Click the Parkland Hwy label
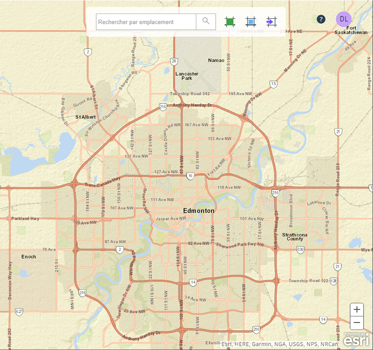The image size is (373, 350). click(x=25, y=218)
